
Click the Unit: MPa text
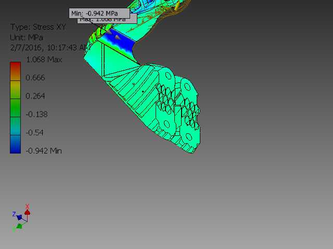point(27,37)
